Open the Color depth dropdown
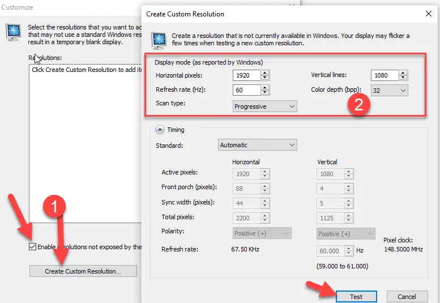 click(390, 91)
